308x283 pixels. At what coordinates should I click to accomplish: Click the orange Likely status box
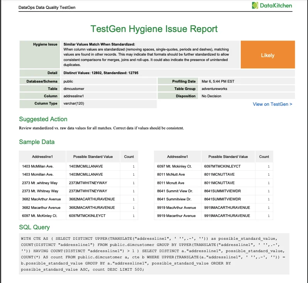click(x=267, y=55)
